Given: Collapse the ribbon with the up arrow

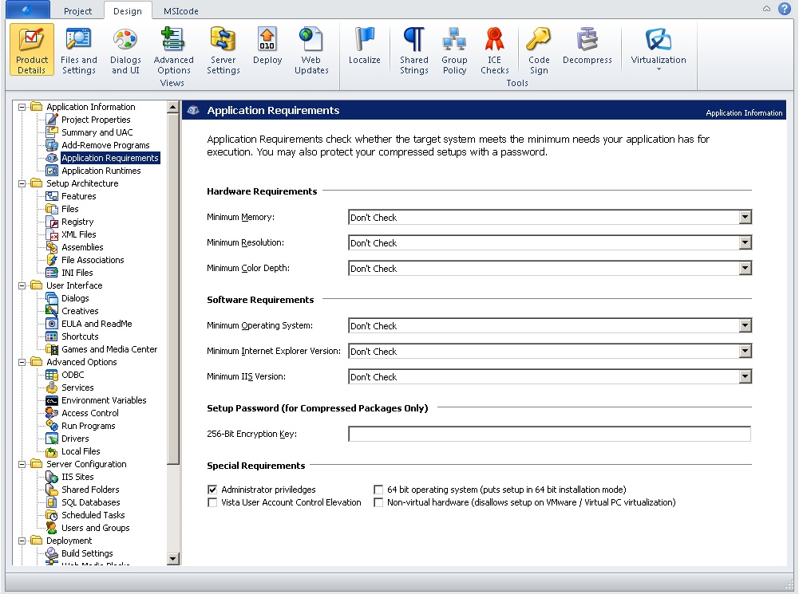Looking at the screenshot, I should [766, 9].
